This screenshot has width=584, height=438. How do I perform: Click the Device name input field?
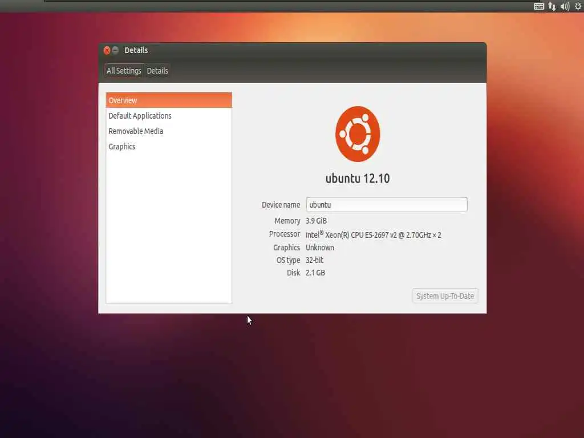[387, 205]
